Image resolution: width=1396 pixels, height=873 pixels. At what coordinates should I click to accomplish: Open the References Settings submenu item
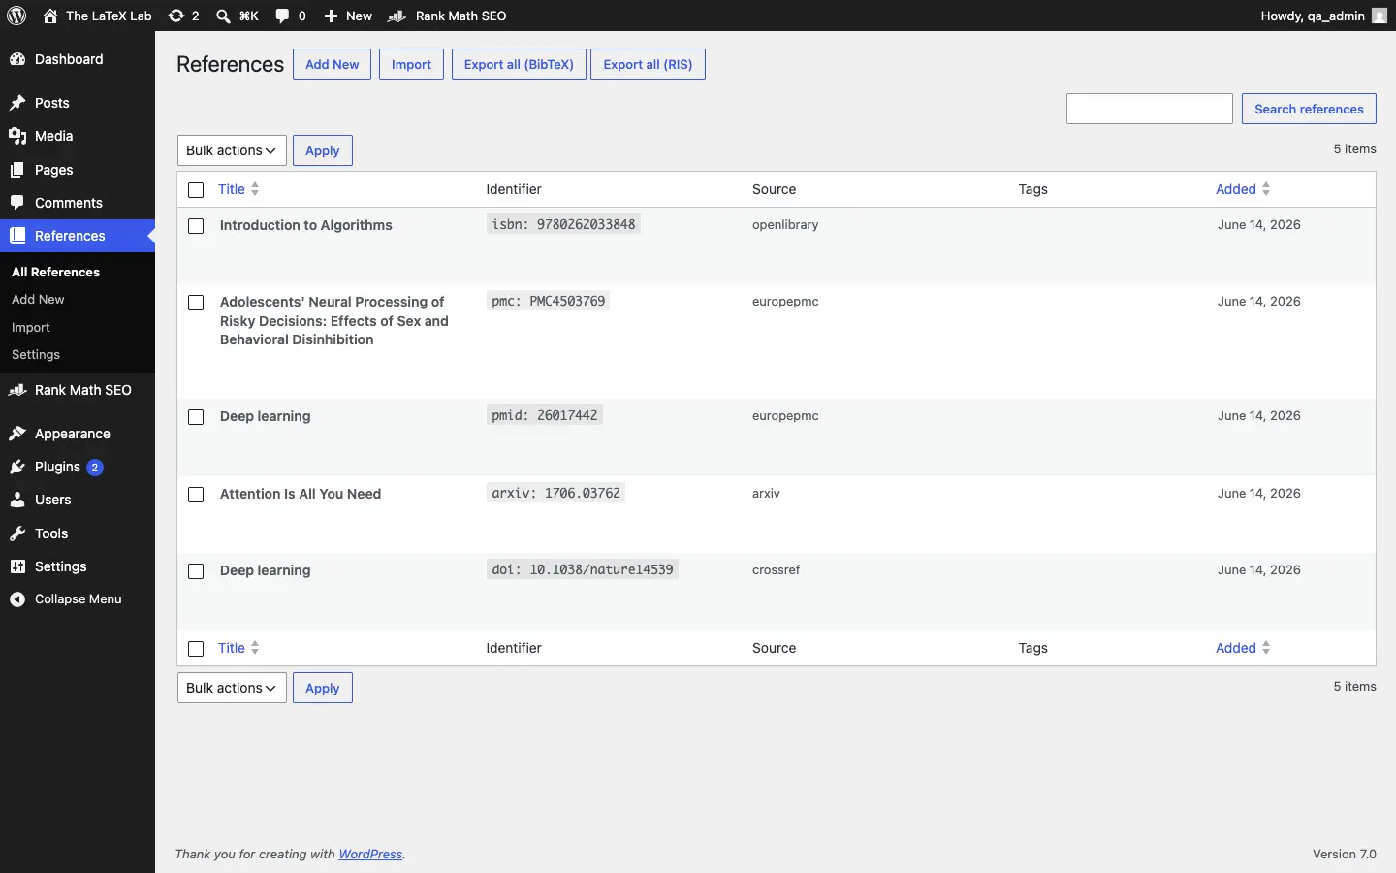tap(36, 354)
